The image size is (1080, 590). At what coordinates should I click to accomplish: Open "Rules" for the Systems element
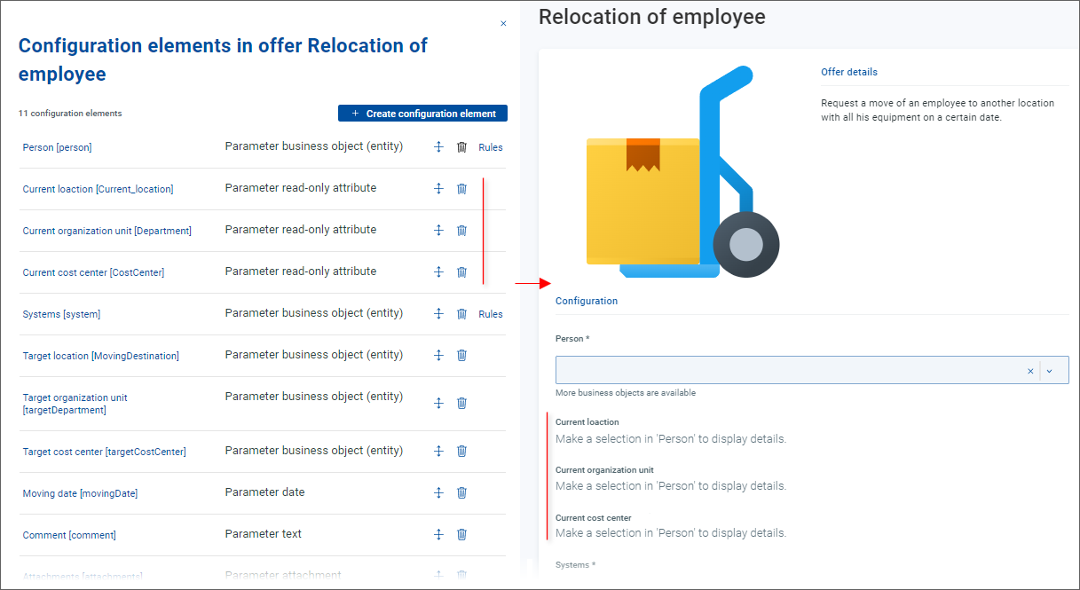pyautogui.click(x=490, y=313)
